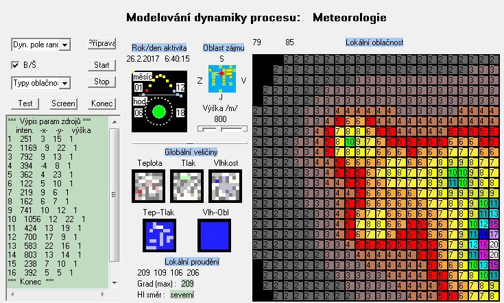
Task: Click the Screen button
Action: (x=63, y=104)
